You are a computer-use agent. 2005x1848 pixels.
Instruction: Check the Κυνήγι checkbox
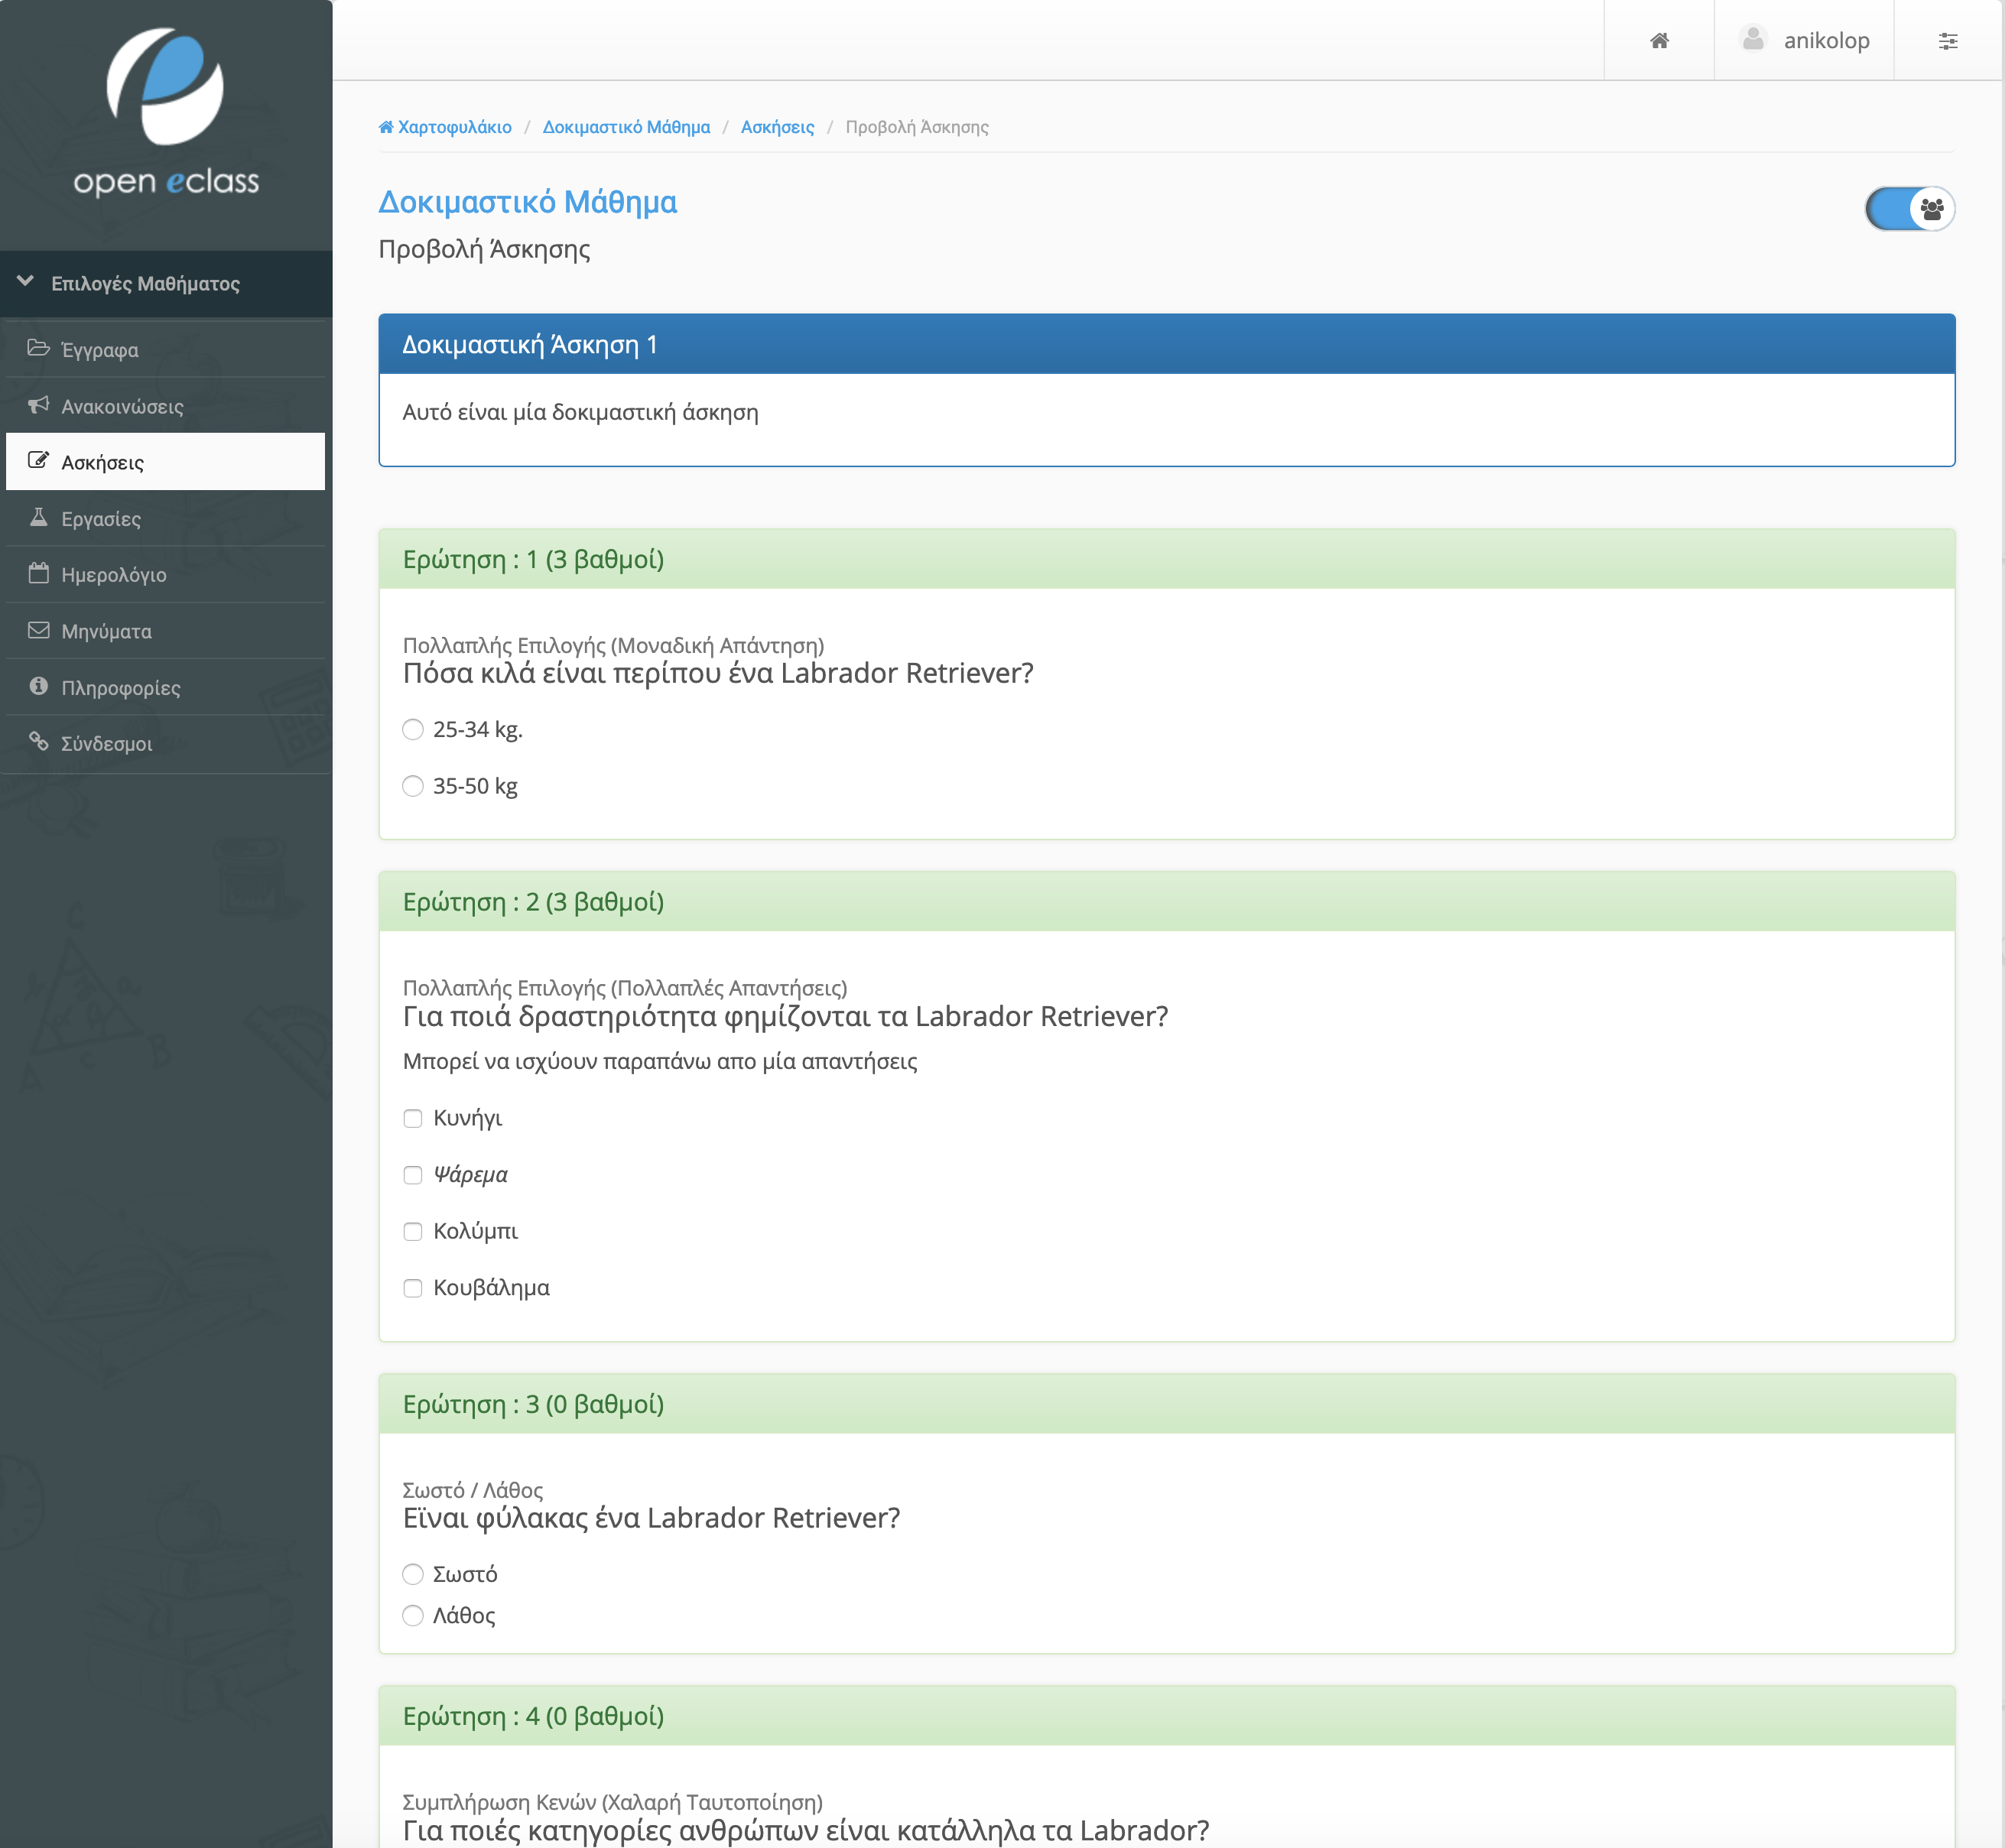tap(413, 1118)
